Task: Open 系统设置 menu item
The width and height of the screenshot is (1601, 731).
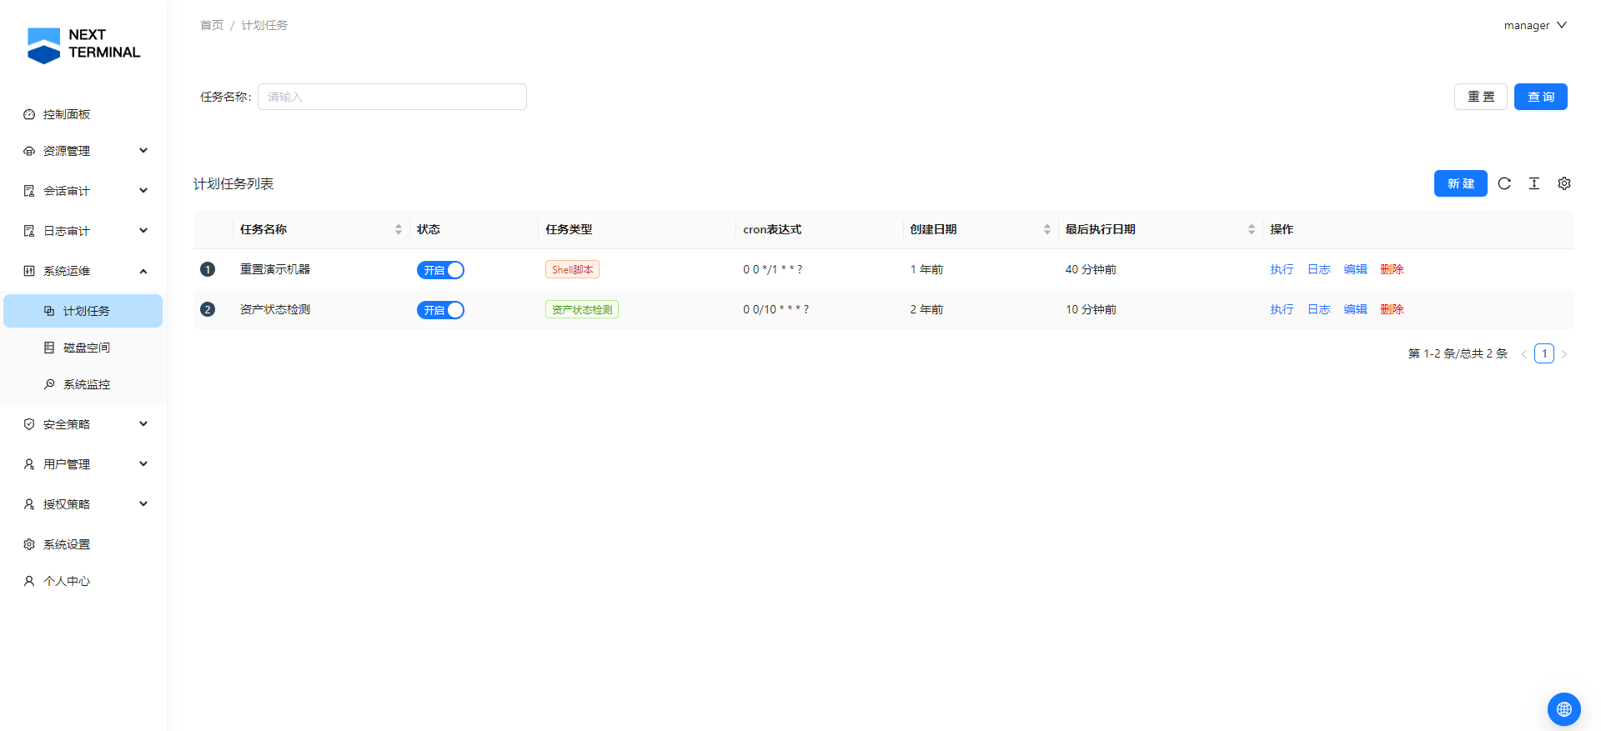Action: tap(83, 544)
